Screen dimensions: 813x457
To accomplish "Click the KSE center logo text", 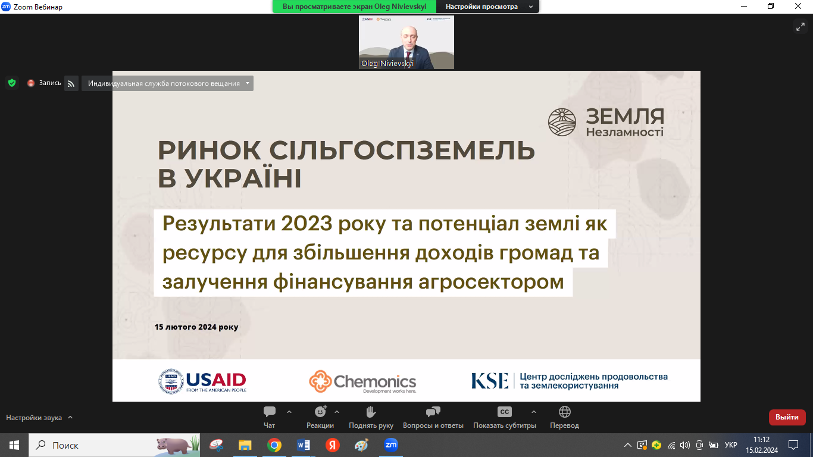I will pyautogui.click(x=570, y=381).
